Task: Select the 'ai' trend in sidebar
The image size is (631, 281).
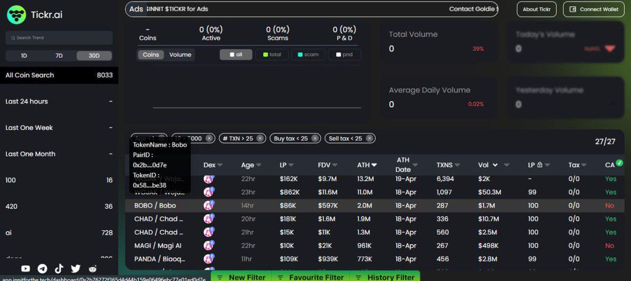Action: tap(59, 233)
